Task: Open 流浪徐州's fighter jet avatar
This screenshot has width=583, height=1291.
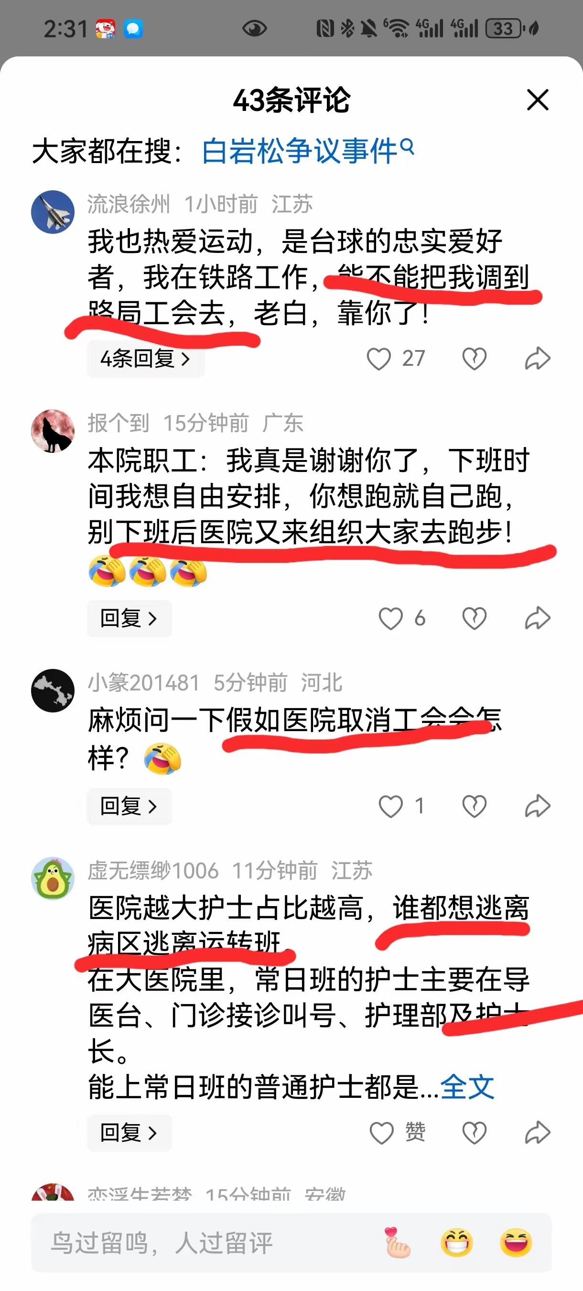Action: (53, 212)
